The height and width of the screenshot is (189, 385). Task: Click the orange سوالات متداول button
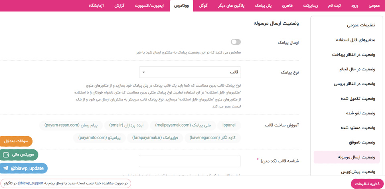(16, 141)
